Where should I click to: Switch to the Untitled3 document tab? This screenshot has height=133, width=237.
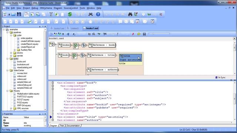(74, 28)
